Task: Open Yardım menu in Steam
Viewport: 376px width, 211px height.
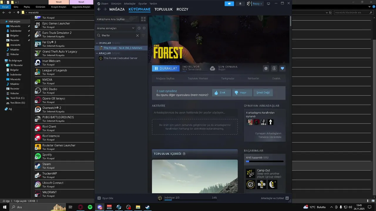Action: pyautogui.click(x=153, y=4)
